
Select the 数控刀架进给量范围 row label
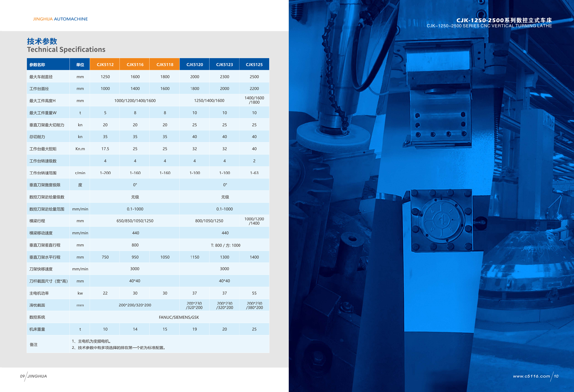coord(47,209)
